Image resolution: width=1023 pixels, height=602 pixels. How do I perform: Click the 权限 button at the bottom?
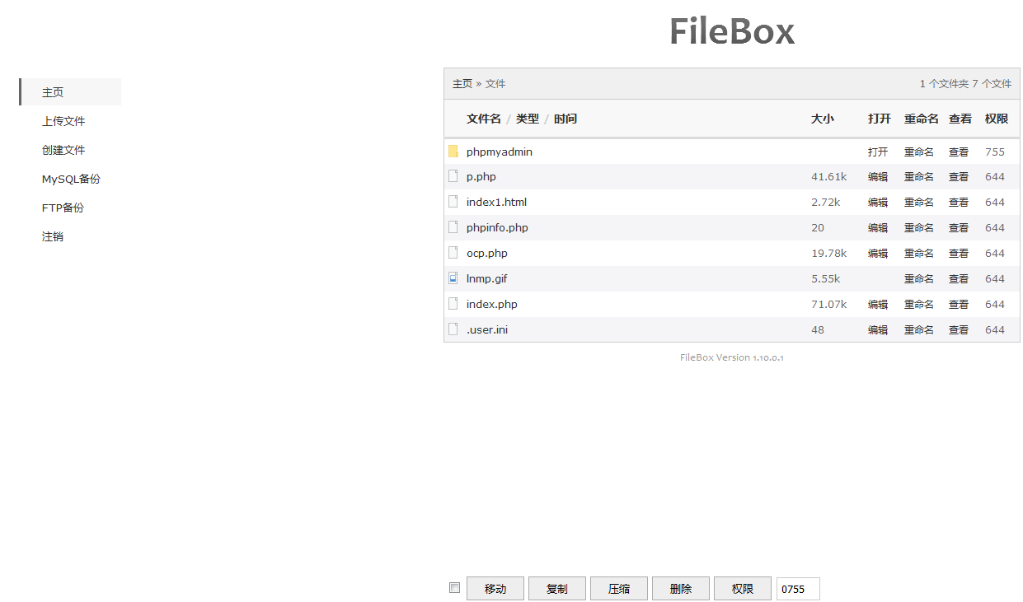point(742,589)
